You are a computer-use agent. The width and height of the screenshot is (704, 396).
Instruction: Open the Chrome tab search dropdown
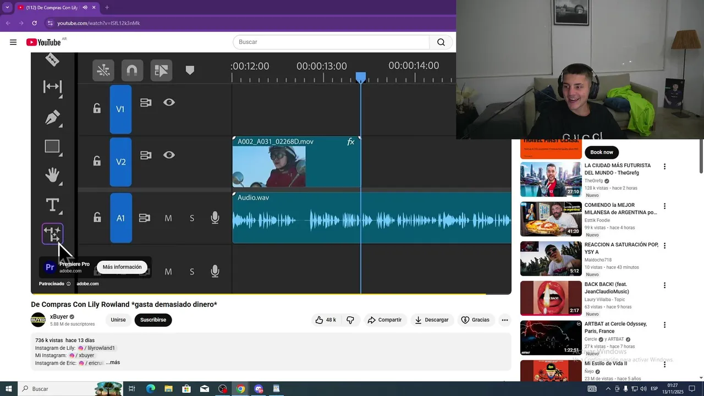coord(7,8)
